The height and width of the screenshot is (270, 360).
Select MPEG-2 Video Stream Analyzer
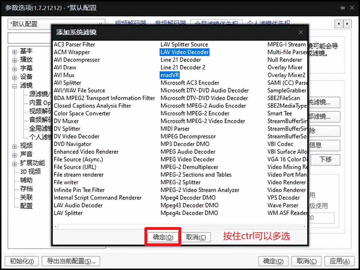pos(200,190)
